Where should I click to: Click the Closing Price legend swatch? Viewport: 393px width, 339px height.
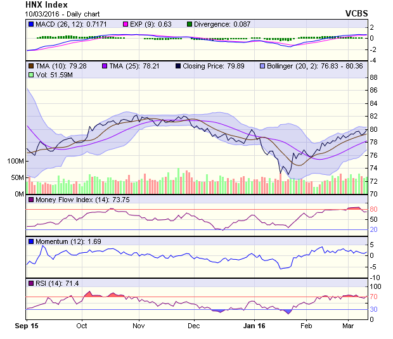(179, 65)
